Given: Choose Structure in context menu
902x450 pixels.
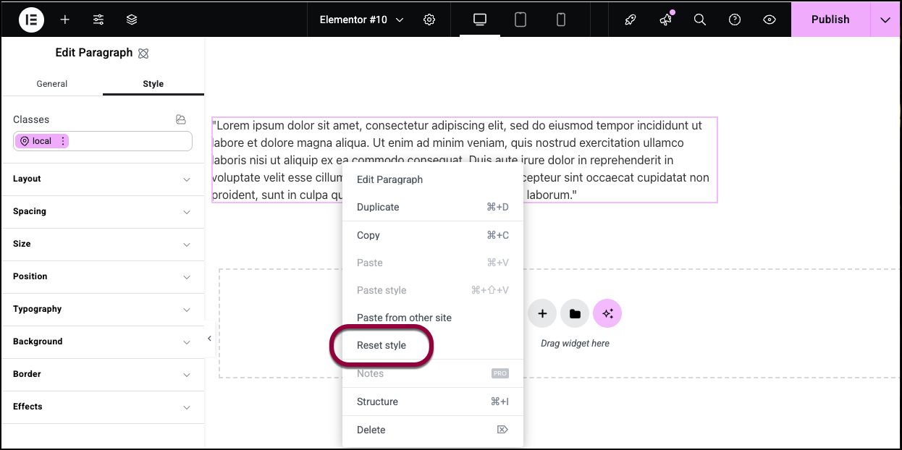Looking at the screenshot, I should pos(432,402).
